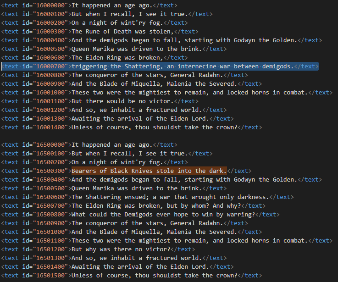338x282 pixels.
Task: Click line 16500100 "But when I recall"
Action: pos(107,154)
